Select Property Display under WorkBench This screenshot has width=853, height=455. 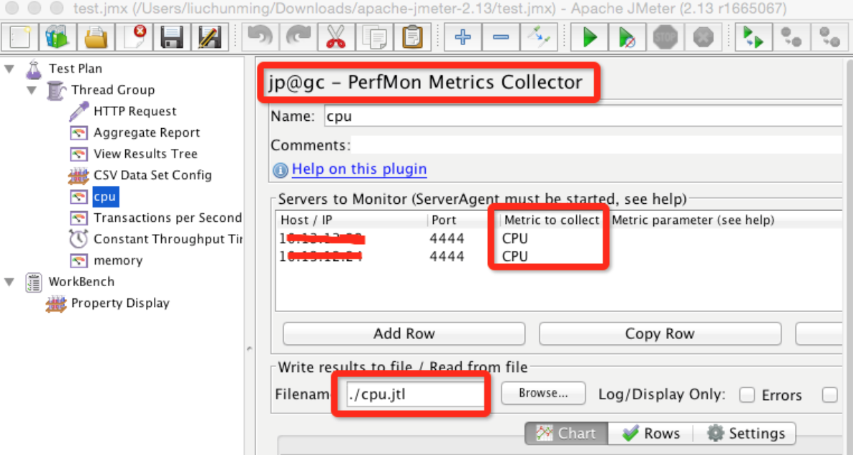(120, 303)
